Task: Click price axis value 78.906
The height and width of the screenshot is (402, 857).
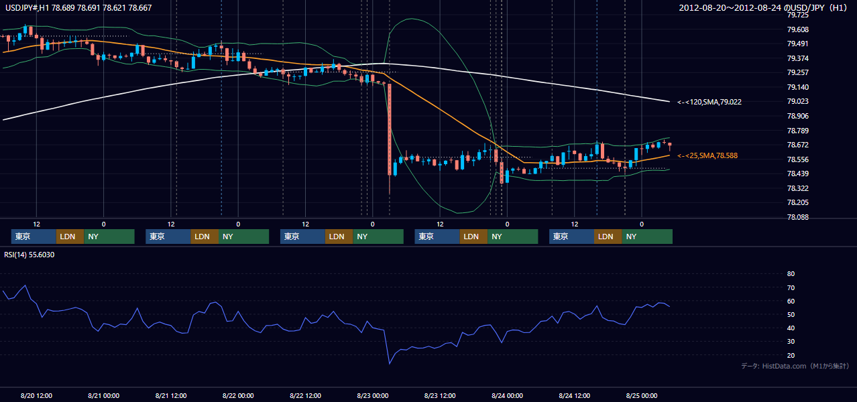Action: [x=797, y=116]
